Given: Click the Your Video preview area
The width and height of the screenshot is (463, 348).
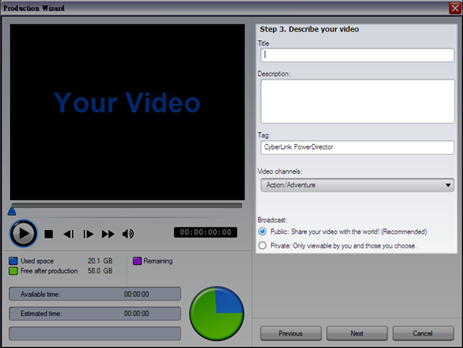Looking at the screenshot, I should tap(127, 112).
